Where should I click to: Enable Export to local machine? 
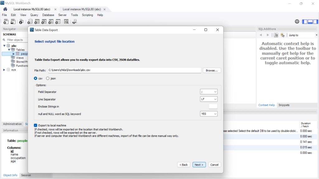36,125
